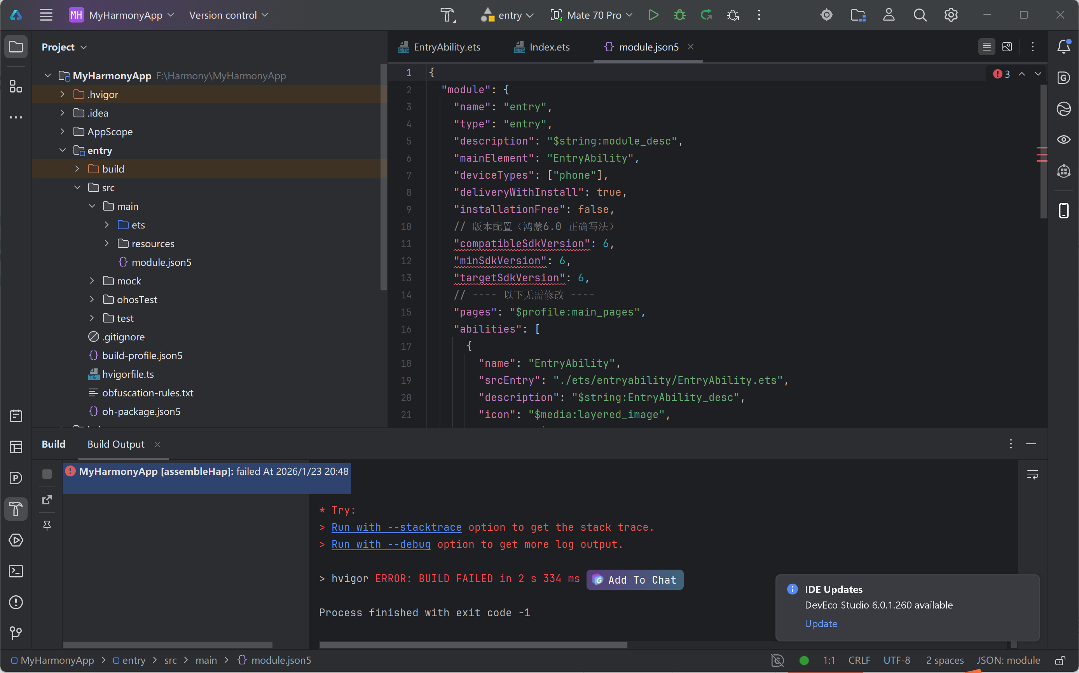Open the Previewer eye panel
The image size is (1079, 673).
[x=1063, y=140]
